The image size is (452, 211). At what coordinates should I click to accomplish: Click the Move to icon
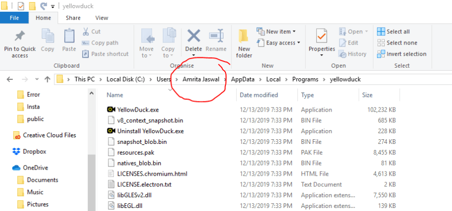[x=146, y=36]
